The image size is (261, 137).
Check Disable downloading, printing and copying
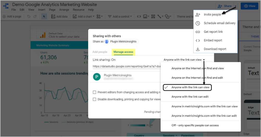95,99
